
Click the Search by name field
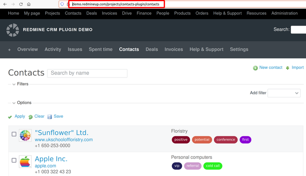(x=87, y=73)
